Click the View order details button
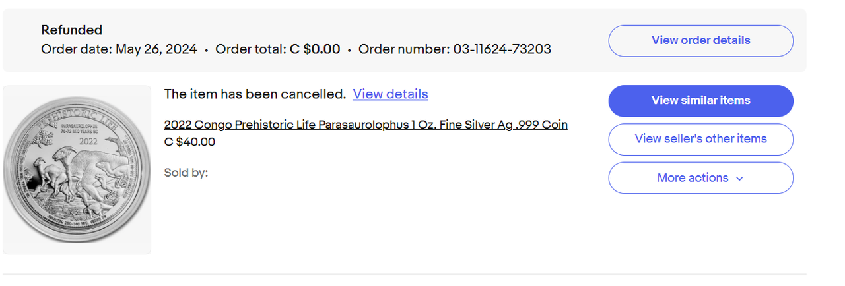Viewport: 845px width, 286px height. pos(700,40)
